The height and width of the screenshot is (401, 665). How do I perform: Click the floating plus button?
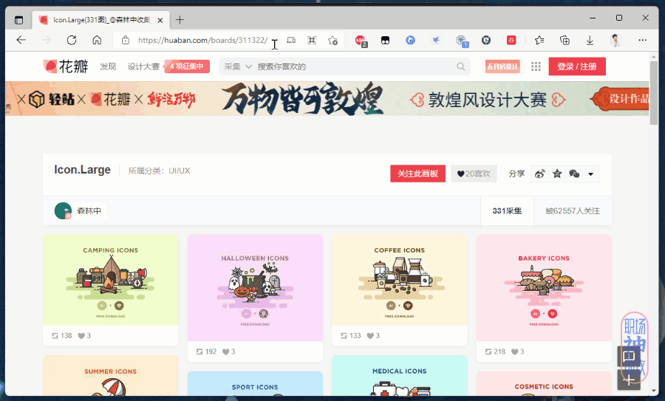point(629,380)
